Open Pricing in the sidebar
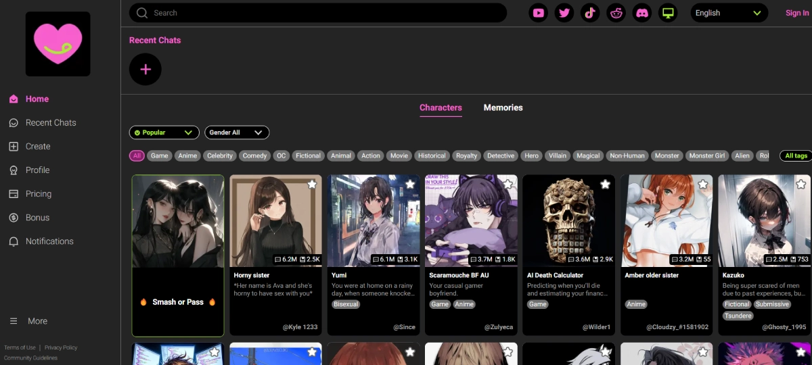This screenshot has width=812, height=365. [39, 194]
